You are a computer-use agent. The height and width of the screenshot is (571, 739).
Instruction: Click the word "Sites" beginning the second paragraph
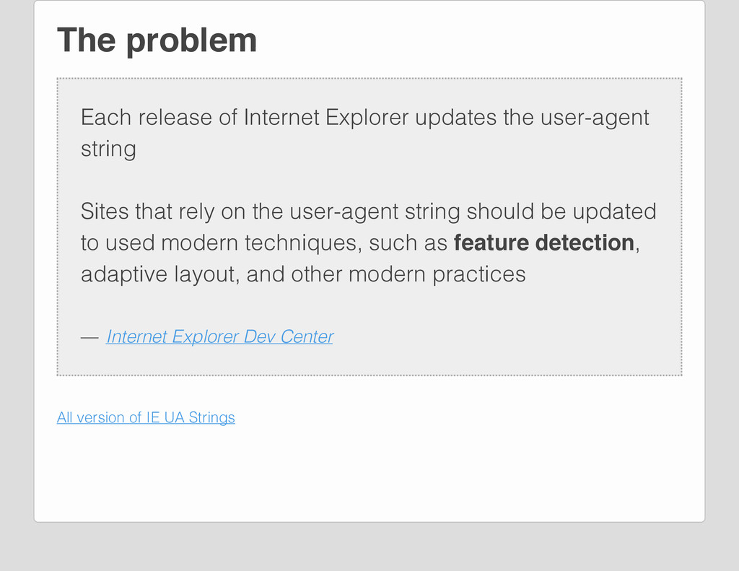[x=105, y=211]
